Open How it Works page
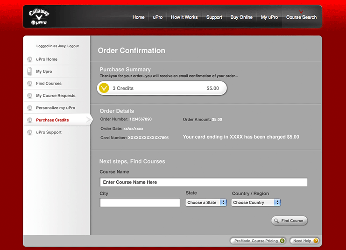This screenshot has width=346, height=250. click(184, 17)
